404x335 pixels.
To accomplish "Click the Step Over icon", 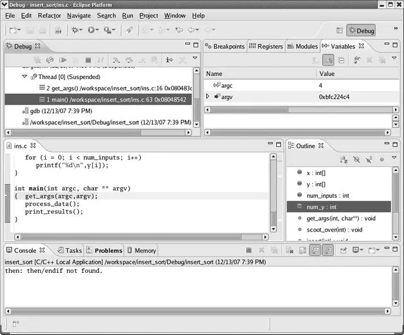I will coord(128,59).
